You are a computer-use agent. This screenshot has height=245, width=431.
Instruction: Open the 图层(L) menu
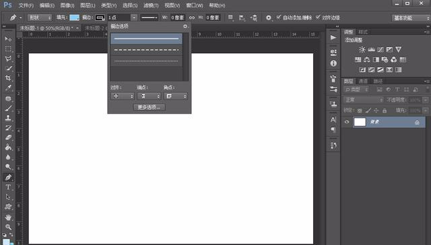(x=88, y=5)
